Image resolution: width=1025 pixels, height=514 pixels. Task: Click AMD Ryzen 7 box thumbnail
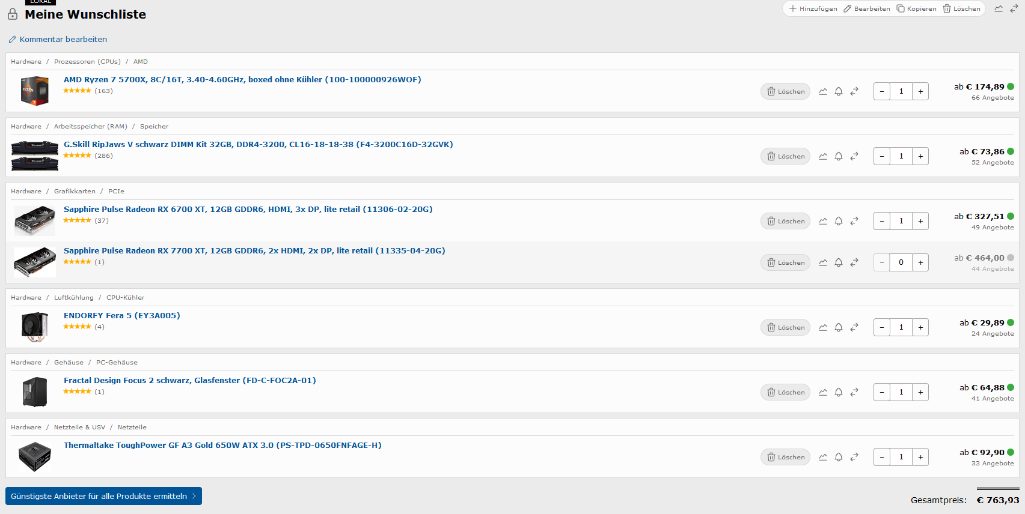[35, 91]
